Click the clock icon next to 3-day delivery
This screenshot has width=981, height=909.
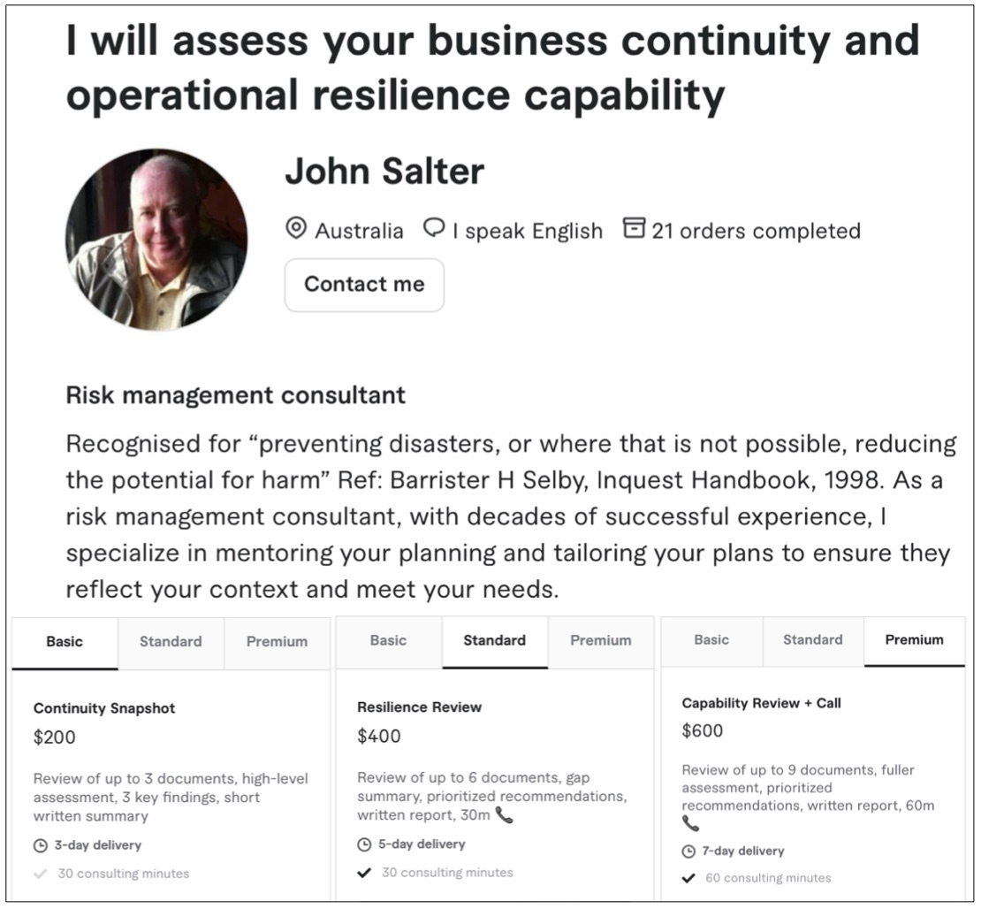(41, 845)
